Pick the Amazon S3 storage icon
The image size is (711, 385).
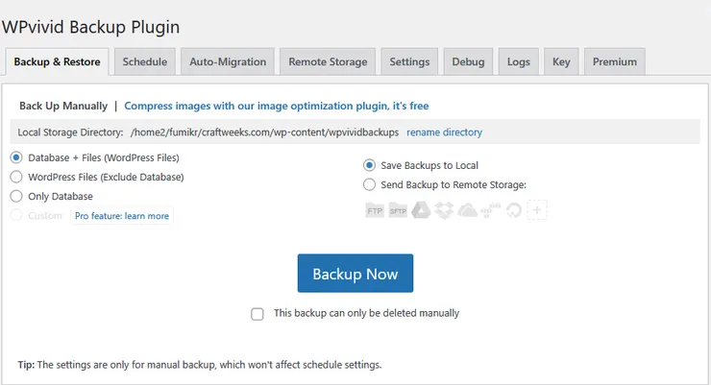click(491, 210)
